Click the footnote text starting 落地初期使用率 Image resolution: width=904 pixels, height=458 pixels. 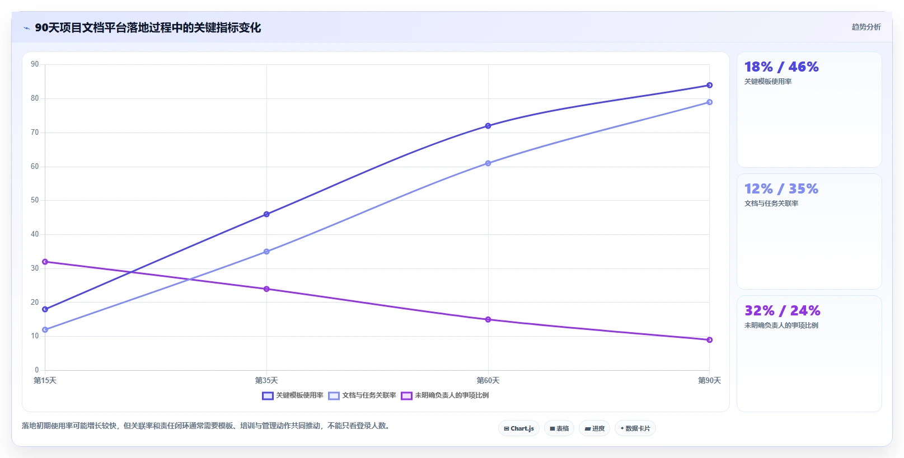point(205,426)
